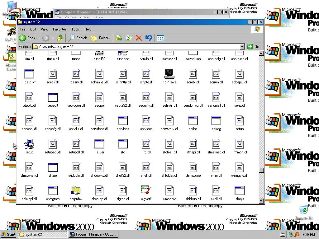
Task: Open My Computer desktop icon
Action: pos(12,8)
